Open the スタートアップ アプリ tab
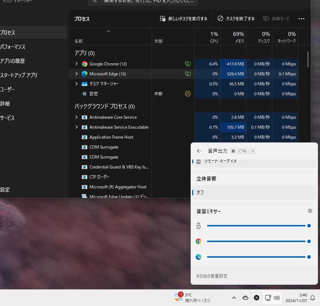 [33, 75]
